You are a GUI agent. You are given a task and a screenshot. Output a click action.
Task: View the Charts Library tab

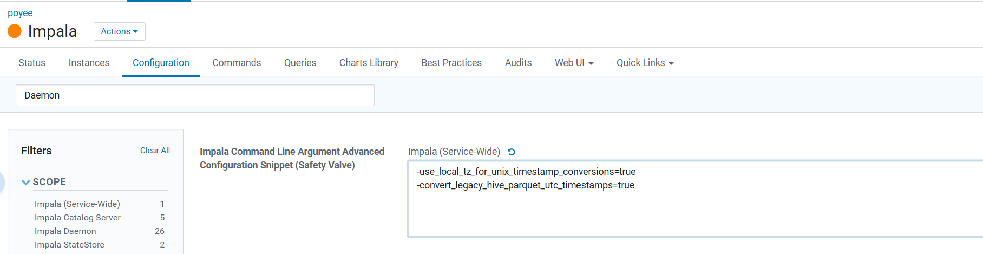click(x=369, y=63)
